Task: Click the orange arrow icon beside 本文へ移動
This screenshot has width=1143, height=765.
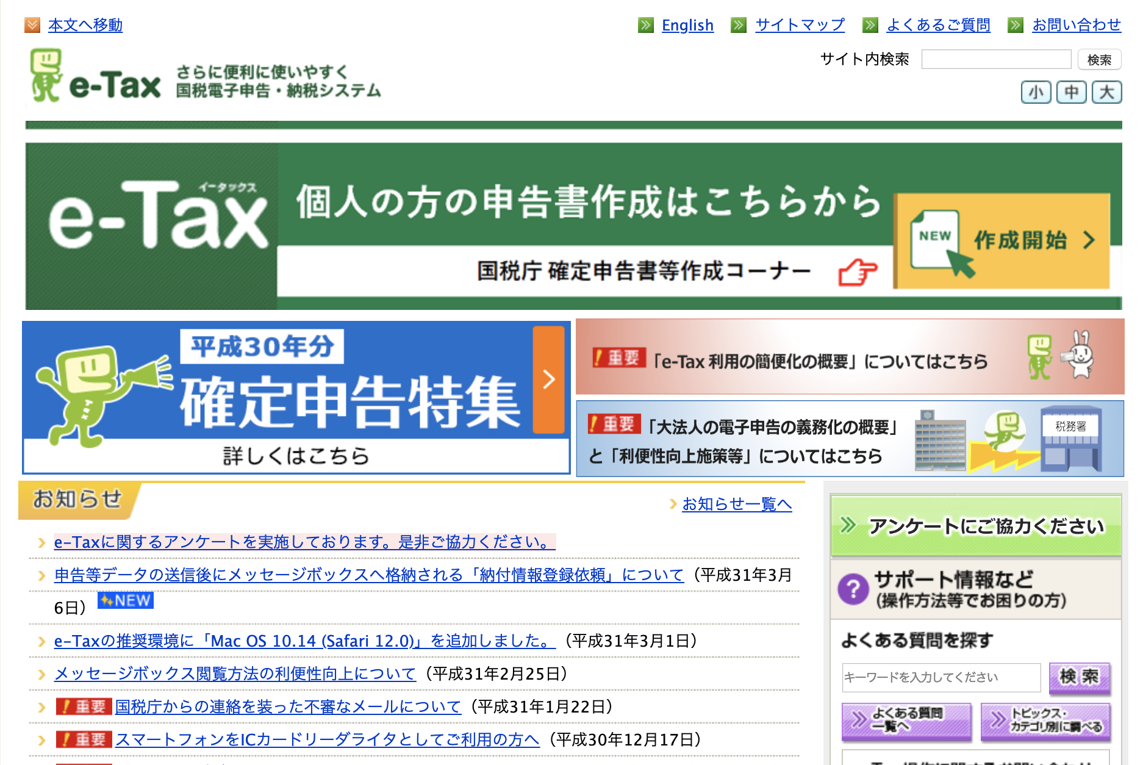Action: pyautogui.click(x=32, y=25)
